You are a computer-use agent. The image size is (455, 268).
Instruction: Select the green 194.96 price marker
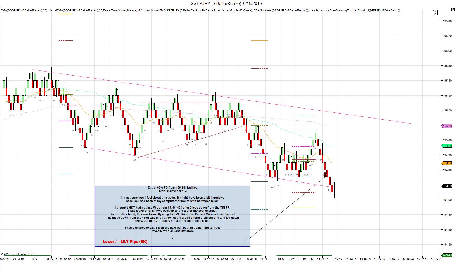[447, 146]
